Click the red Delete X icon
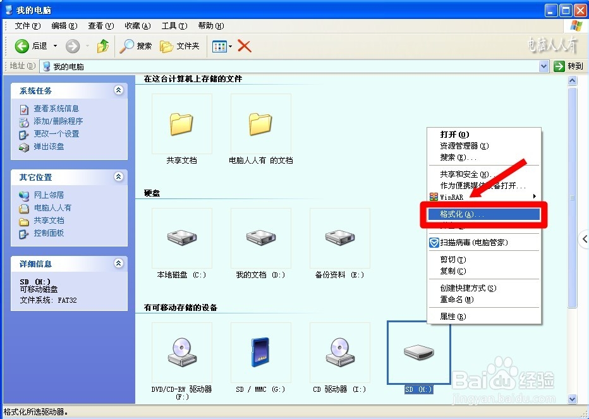 [244, 46]
